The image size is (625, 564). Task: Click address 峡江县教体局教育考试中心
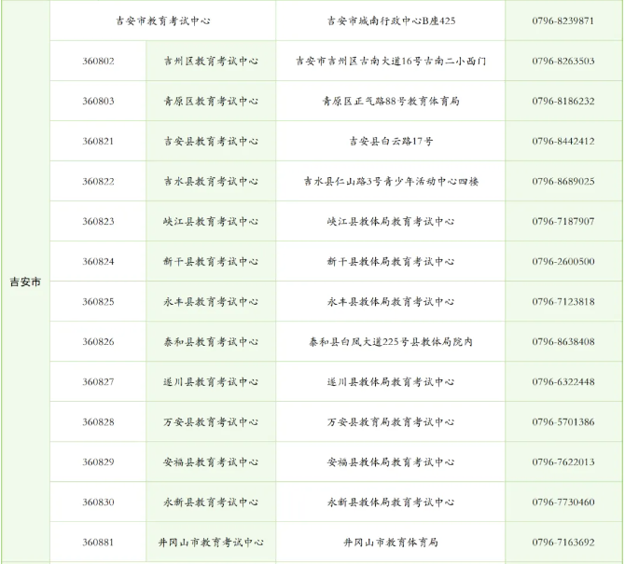pos(391,221)
